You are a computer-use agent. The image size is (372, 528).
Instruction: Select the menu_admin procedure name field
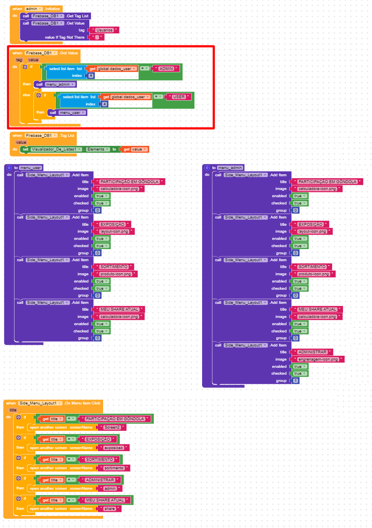click(230, 167)
